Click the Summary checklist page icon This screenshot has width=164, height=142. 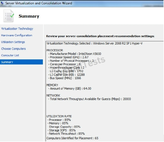click(x=9, y=16)
